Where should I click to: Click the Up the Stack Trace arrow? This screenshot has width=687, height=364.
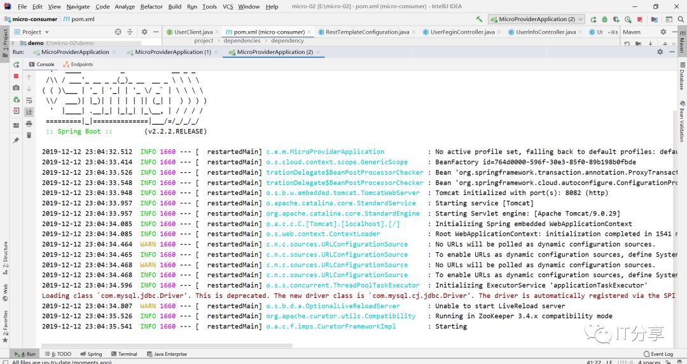pyautogui.click(x=29, y=77)
